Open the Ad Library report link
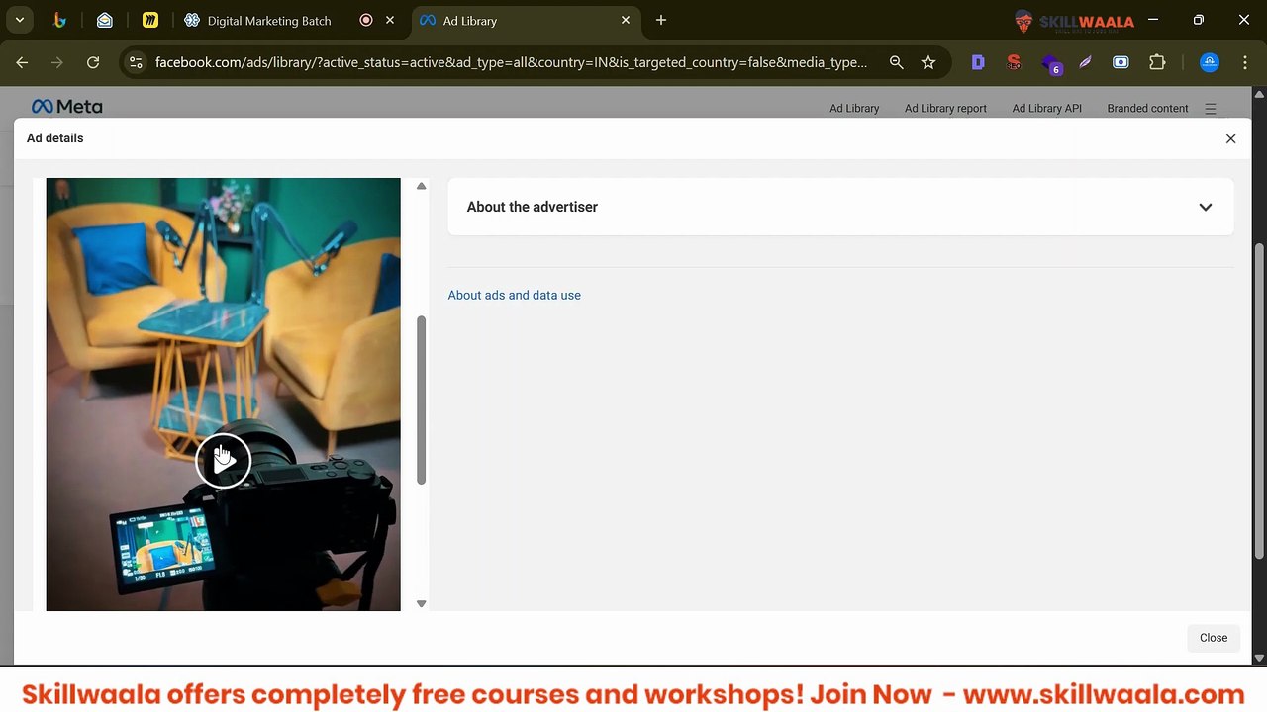1267x712 pixels. [x=945, y=109]
